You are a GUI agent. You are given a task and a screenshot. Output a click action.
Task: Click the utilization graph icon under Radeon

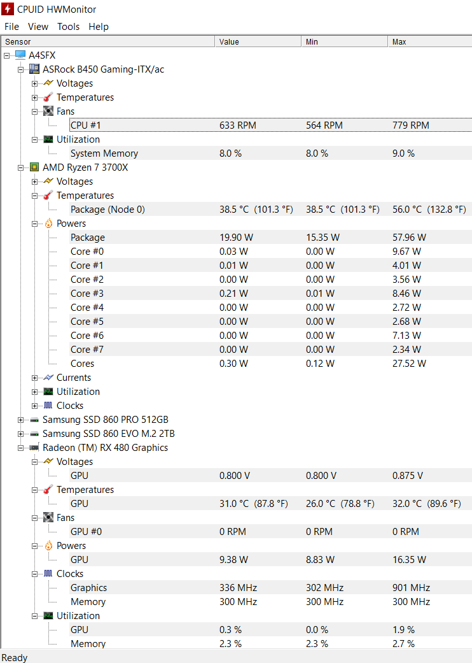coord(48,615)
